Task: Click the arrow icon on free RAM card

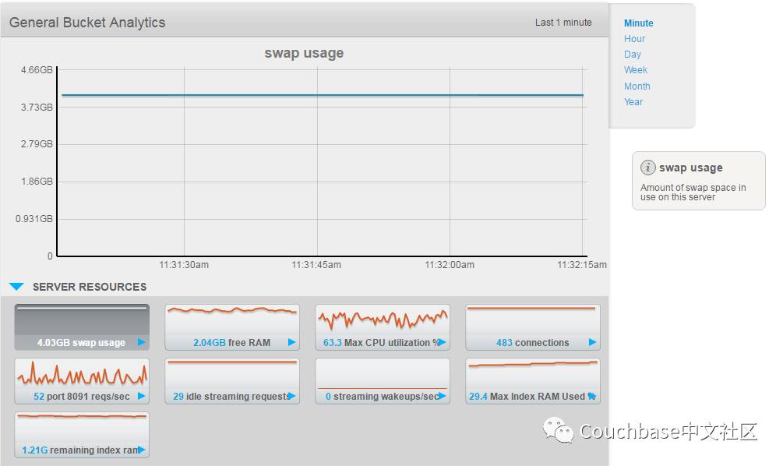Action: point(291,342)
